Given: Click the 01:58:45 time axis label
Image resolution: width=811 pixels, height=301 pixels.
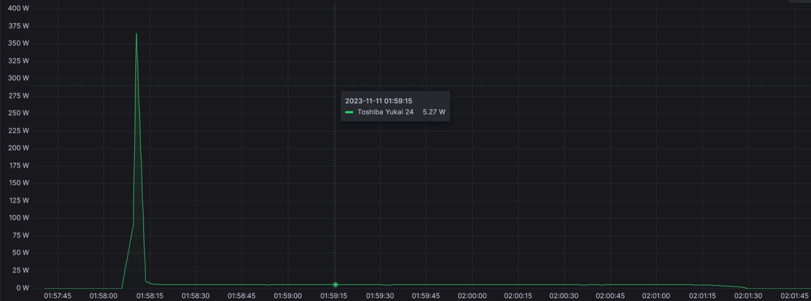Looking at the screenshot, I should click(x=242, y=296).
